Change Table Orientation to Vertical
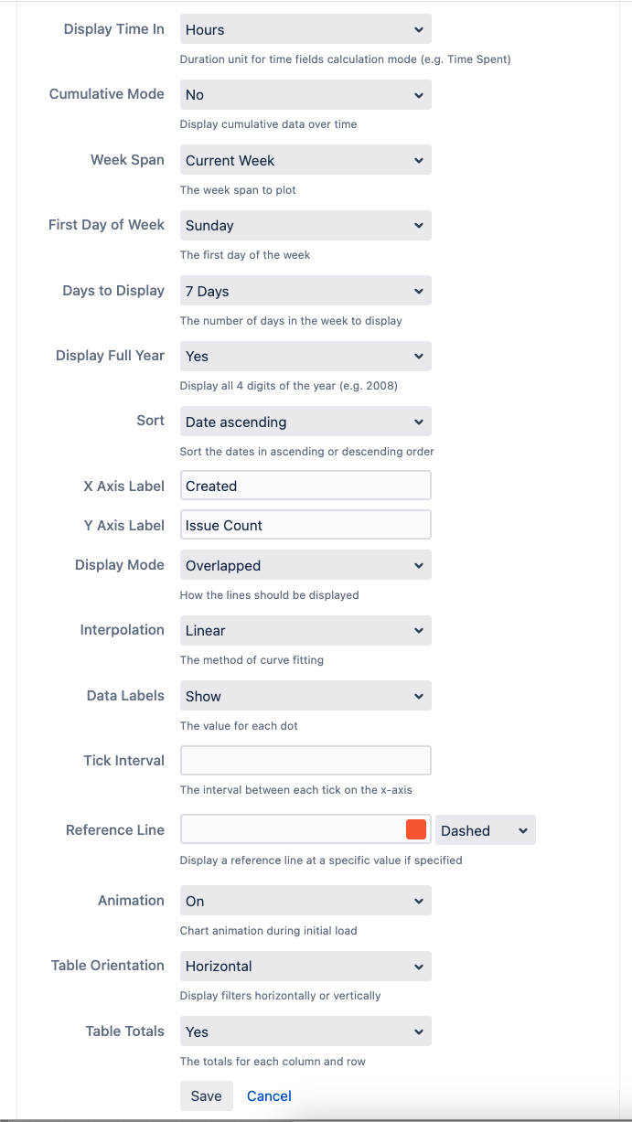Image resolution: width=632 pixels, height=1122 pixels. tap(305, 966)
